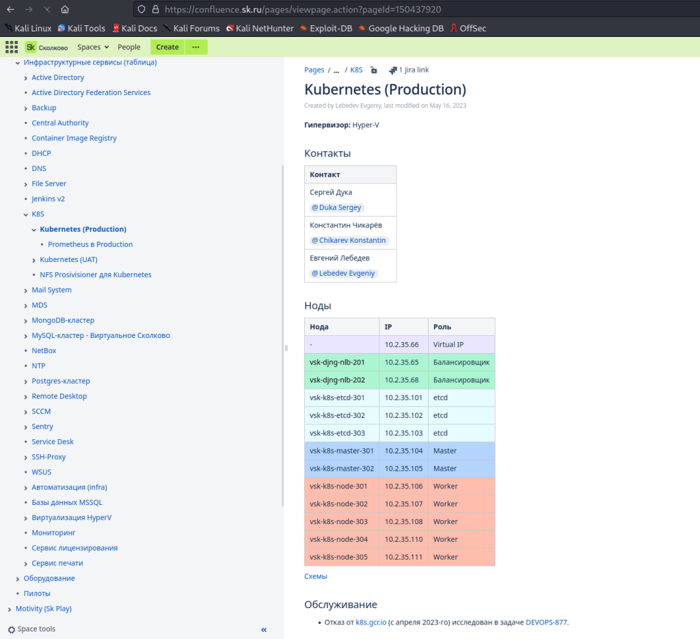Click the Сколково logo in the header
The image size is (700, 639).
(x=46, y=47)
